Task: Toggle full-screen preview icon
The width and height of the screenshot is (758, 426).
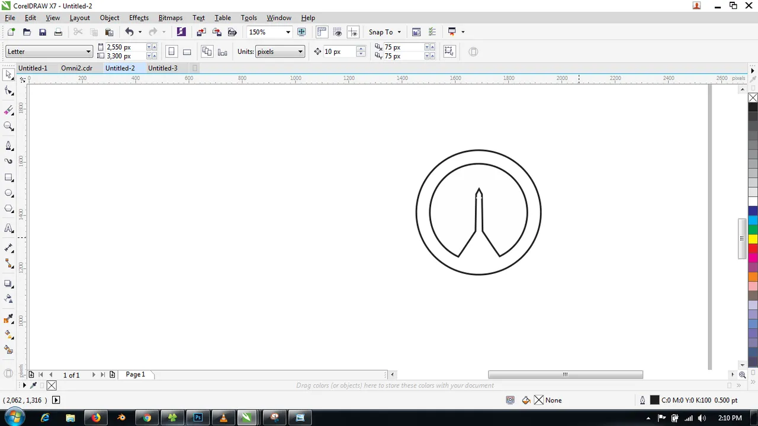Action: (302, 32)
